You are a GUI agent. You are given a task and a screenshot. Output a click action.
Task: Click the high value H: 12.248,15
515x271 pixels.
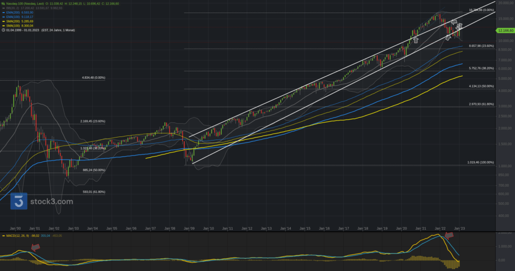73,4
